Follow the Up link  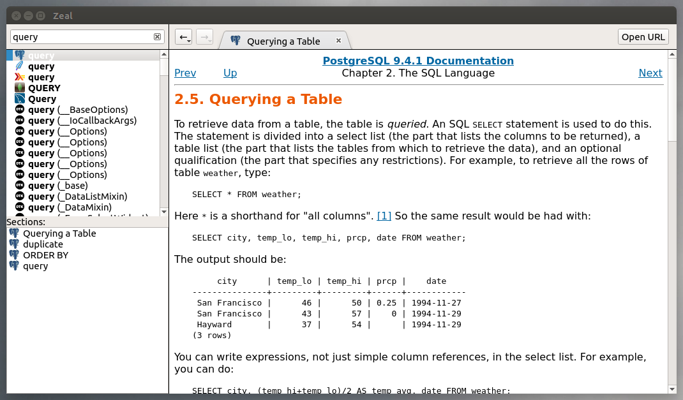coord(230,73)
